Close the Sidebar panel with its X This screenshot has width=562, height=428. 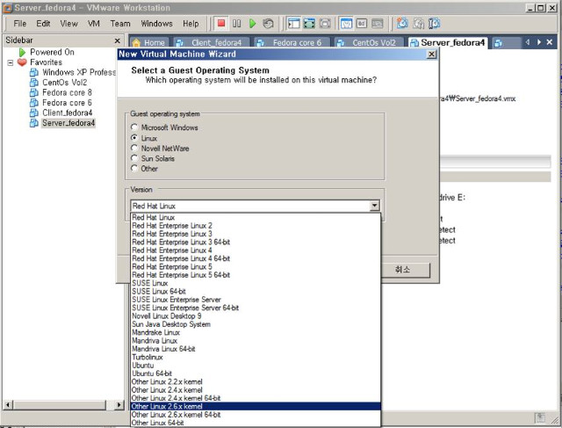[x=117, y=40]
